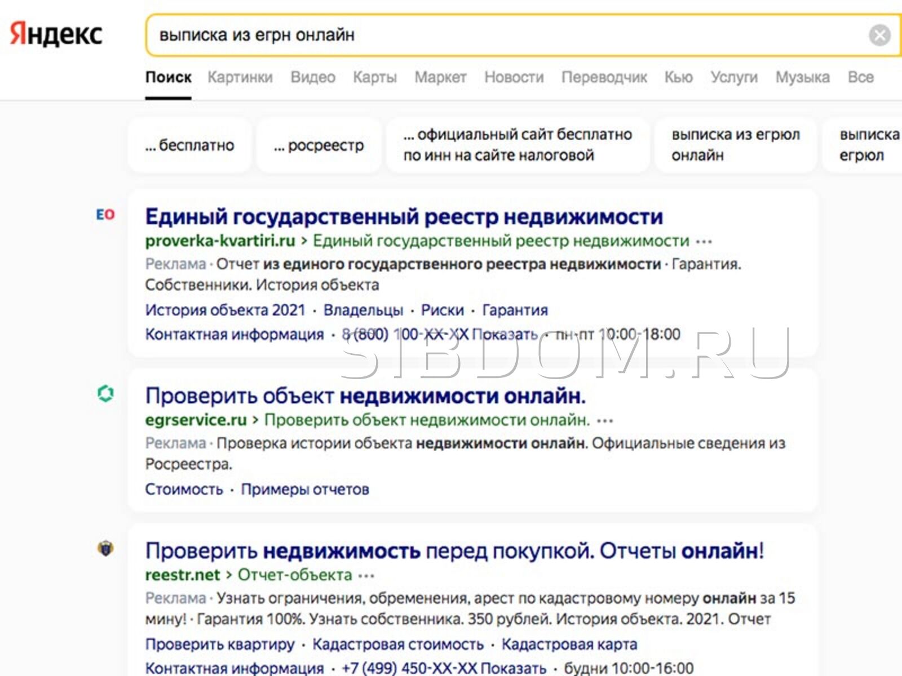902x676 pixels.
Task: Open the 'Владельцы' sitelink
Action: [363, 310]
